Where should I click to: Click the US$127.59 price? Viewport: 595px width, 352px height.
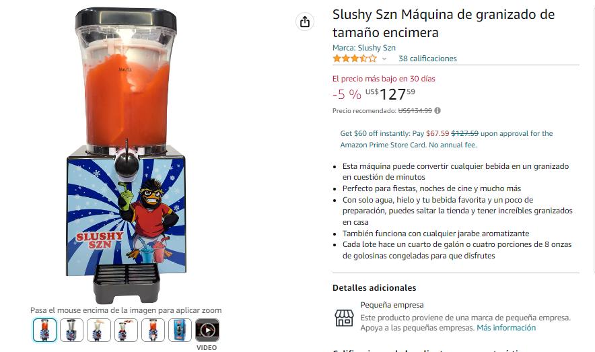[x=390, y=94]
